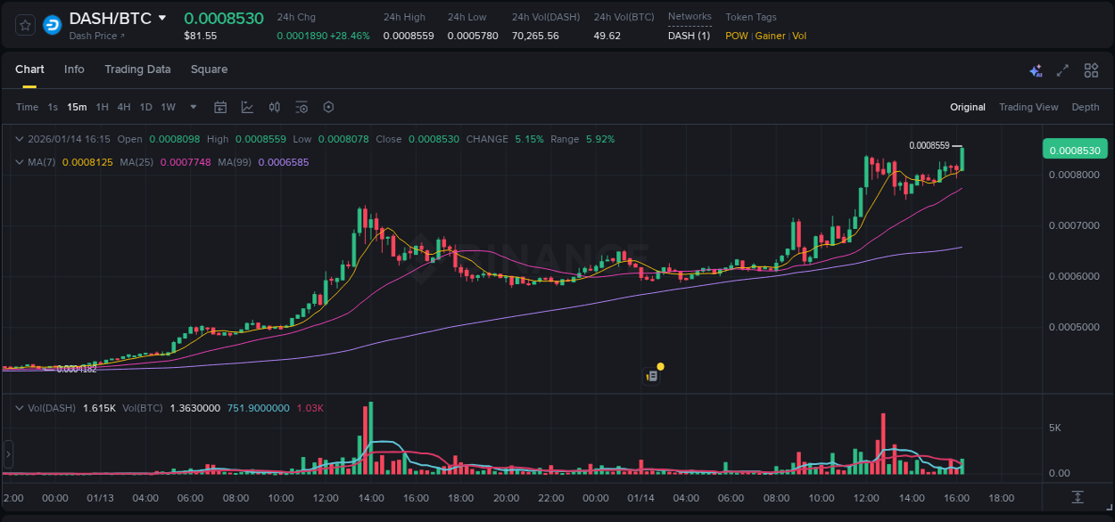Open the candlestick comparison tool
Screen dimensions: 1115x522
click(x=274, y=107)
